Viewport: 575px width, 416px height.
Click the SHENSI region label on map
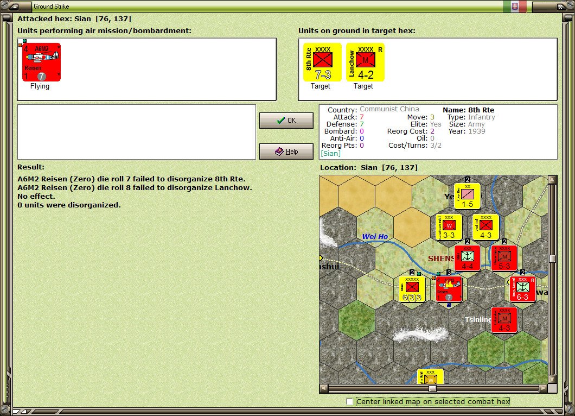click(x=441, y=259)
